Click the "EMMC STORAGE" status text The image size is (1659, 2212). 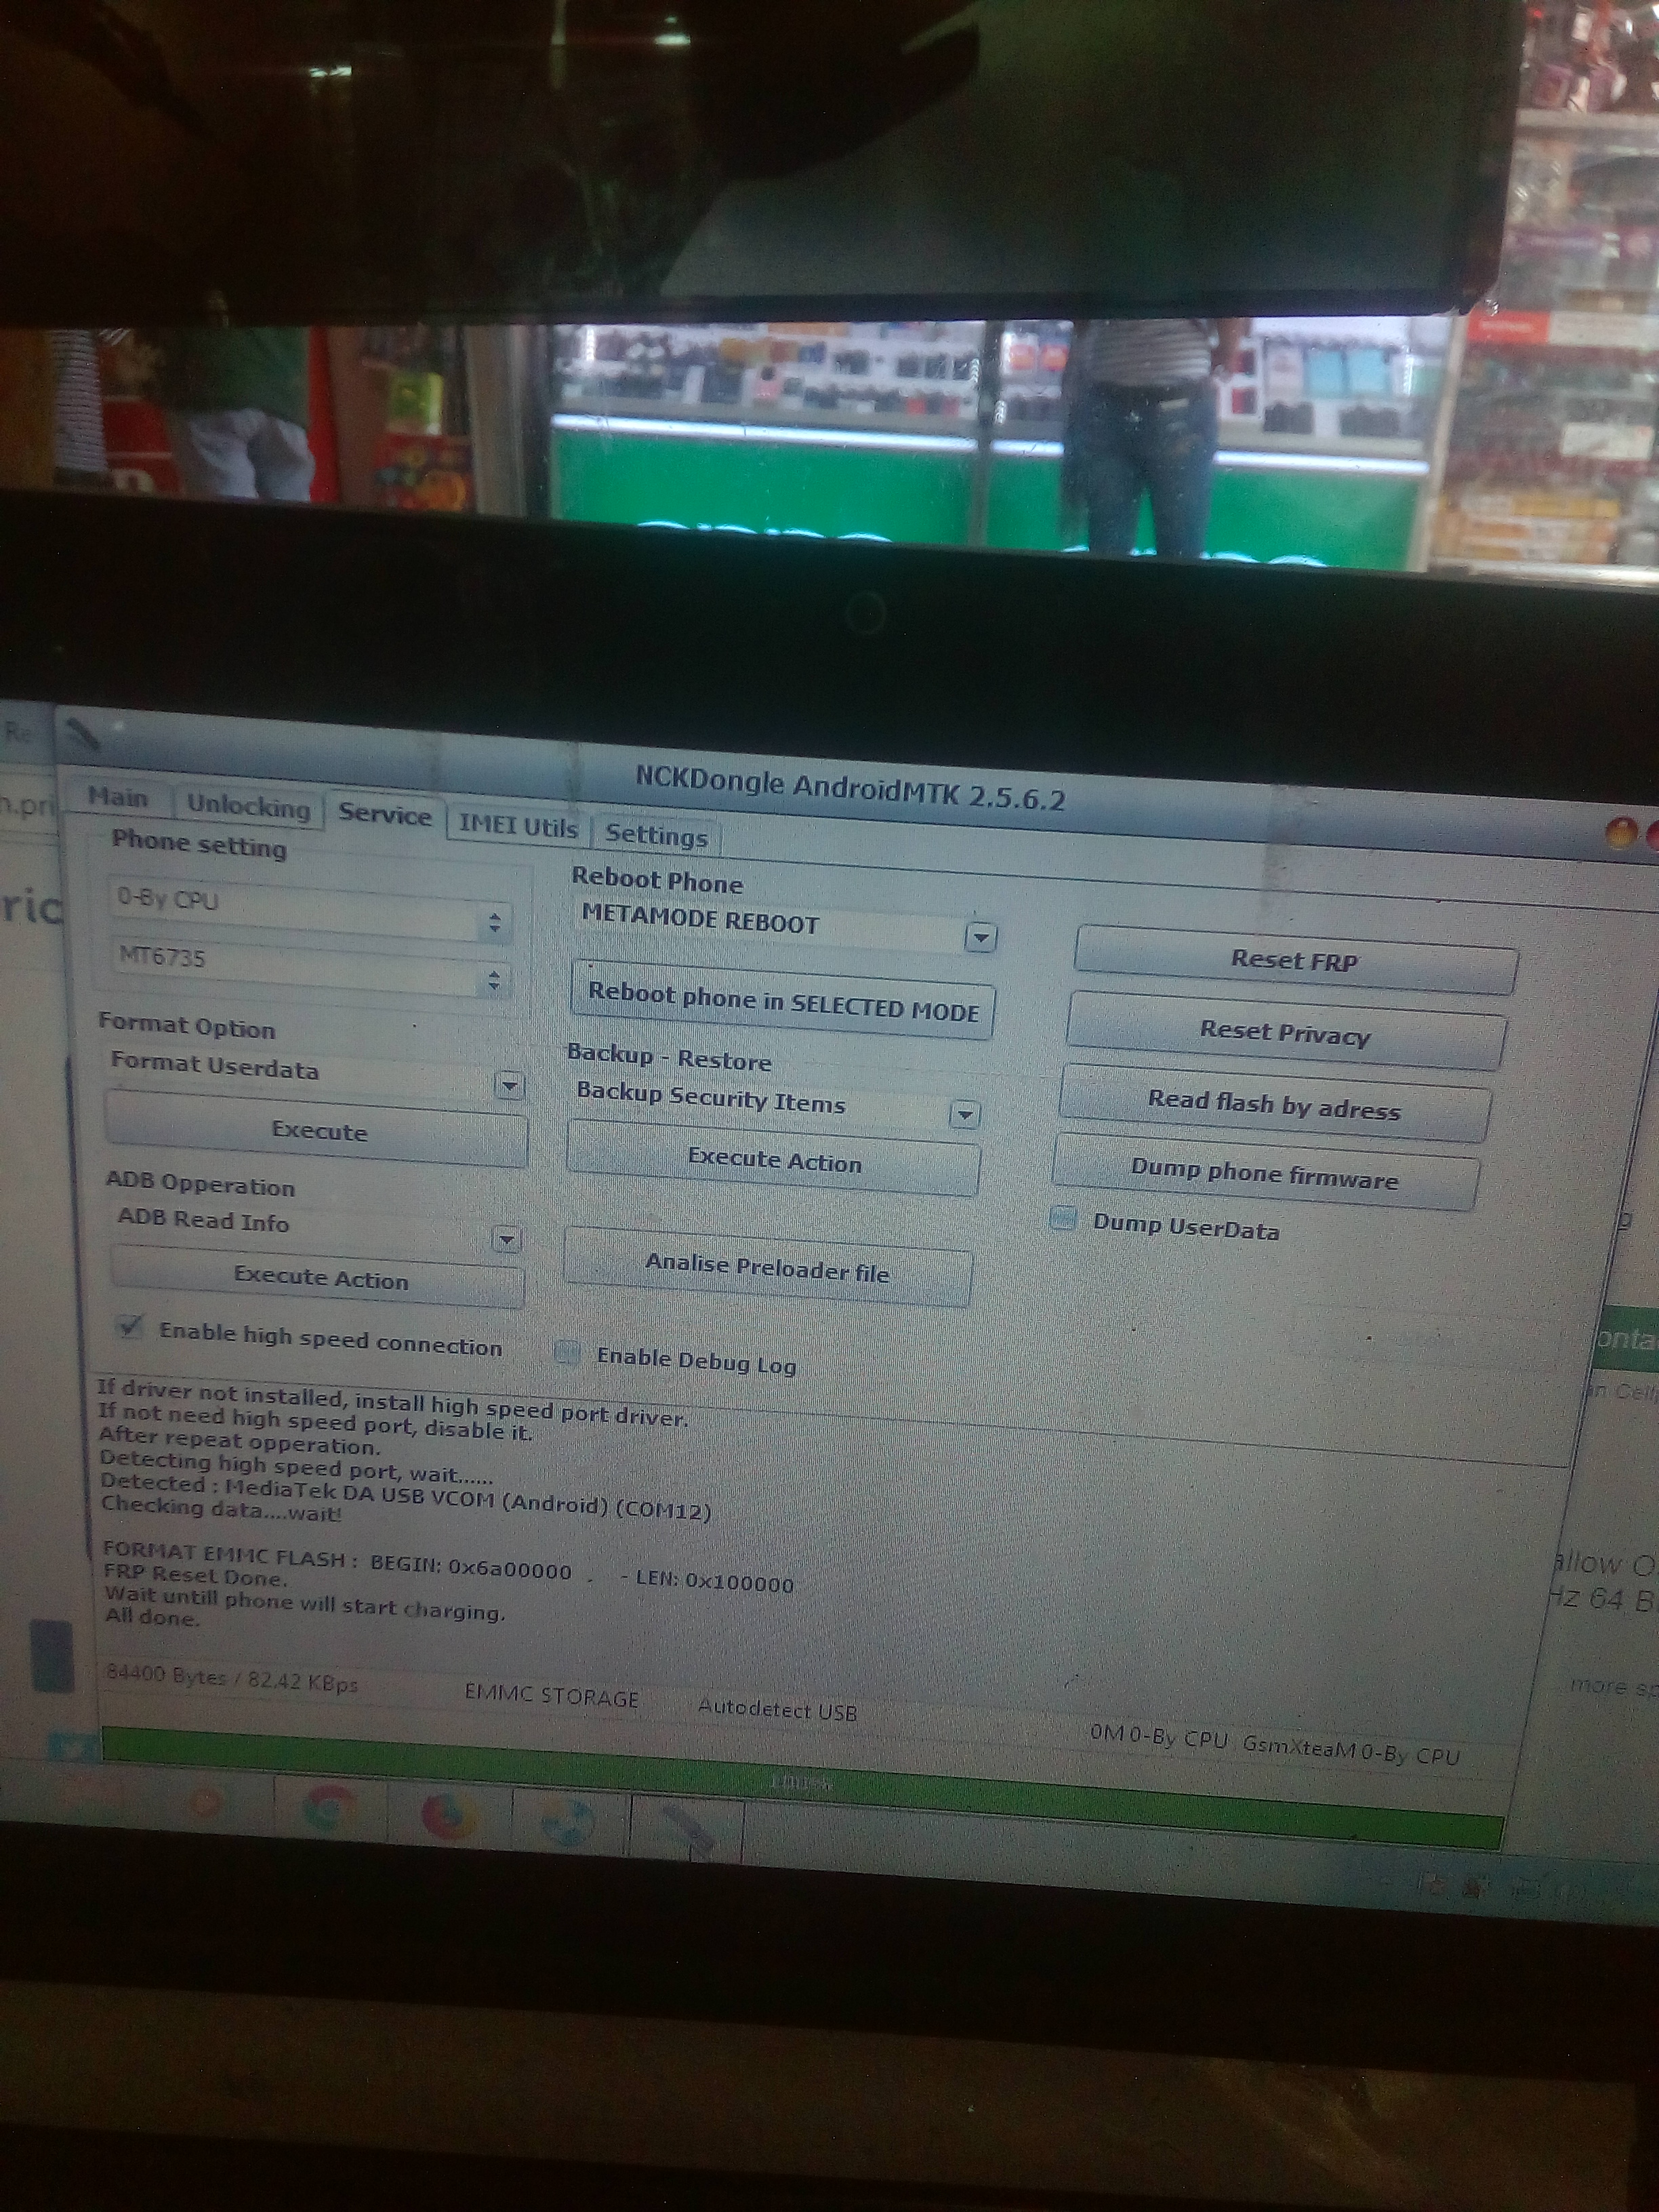[551, 1697]
